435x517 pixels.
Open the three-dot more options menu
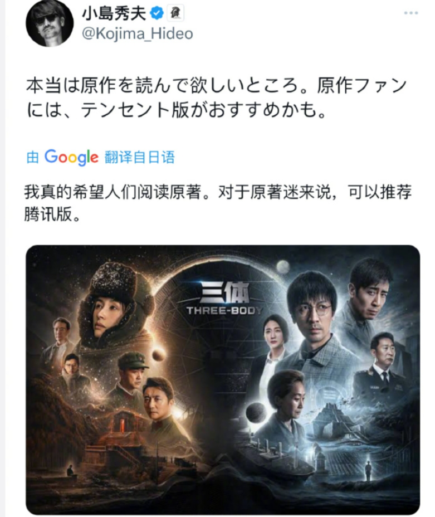[411, 13]
